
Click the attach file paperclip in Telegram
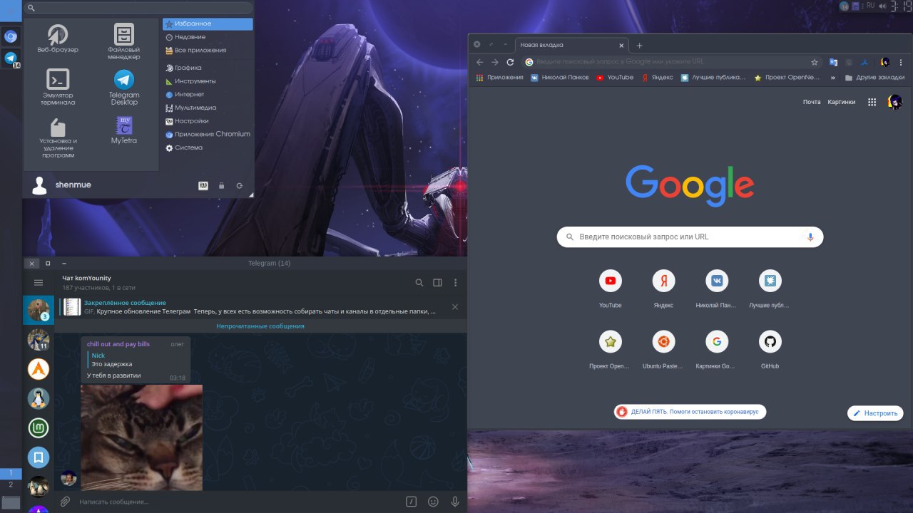[65, 502]
